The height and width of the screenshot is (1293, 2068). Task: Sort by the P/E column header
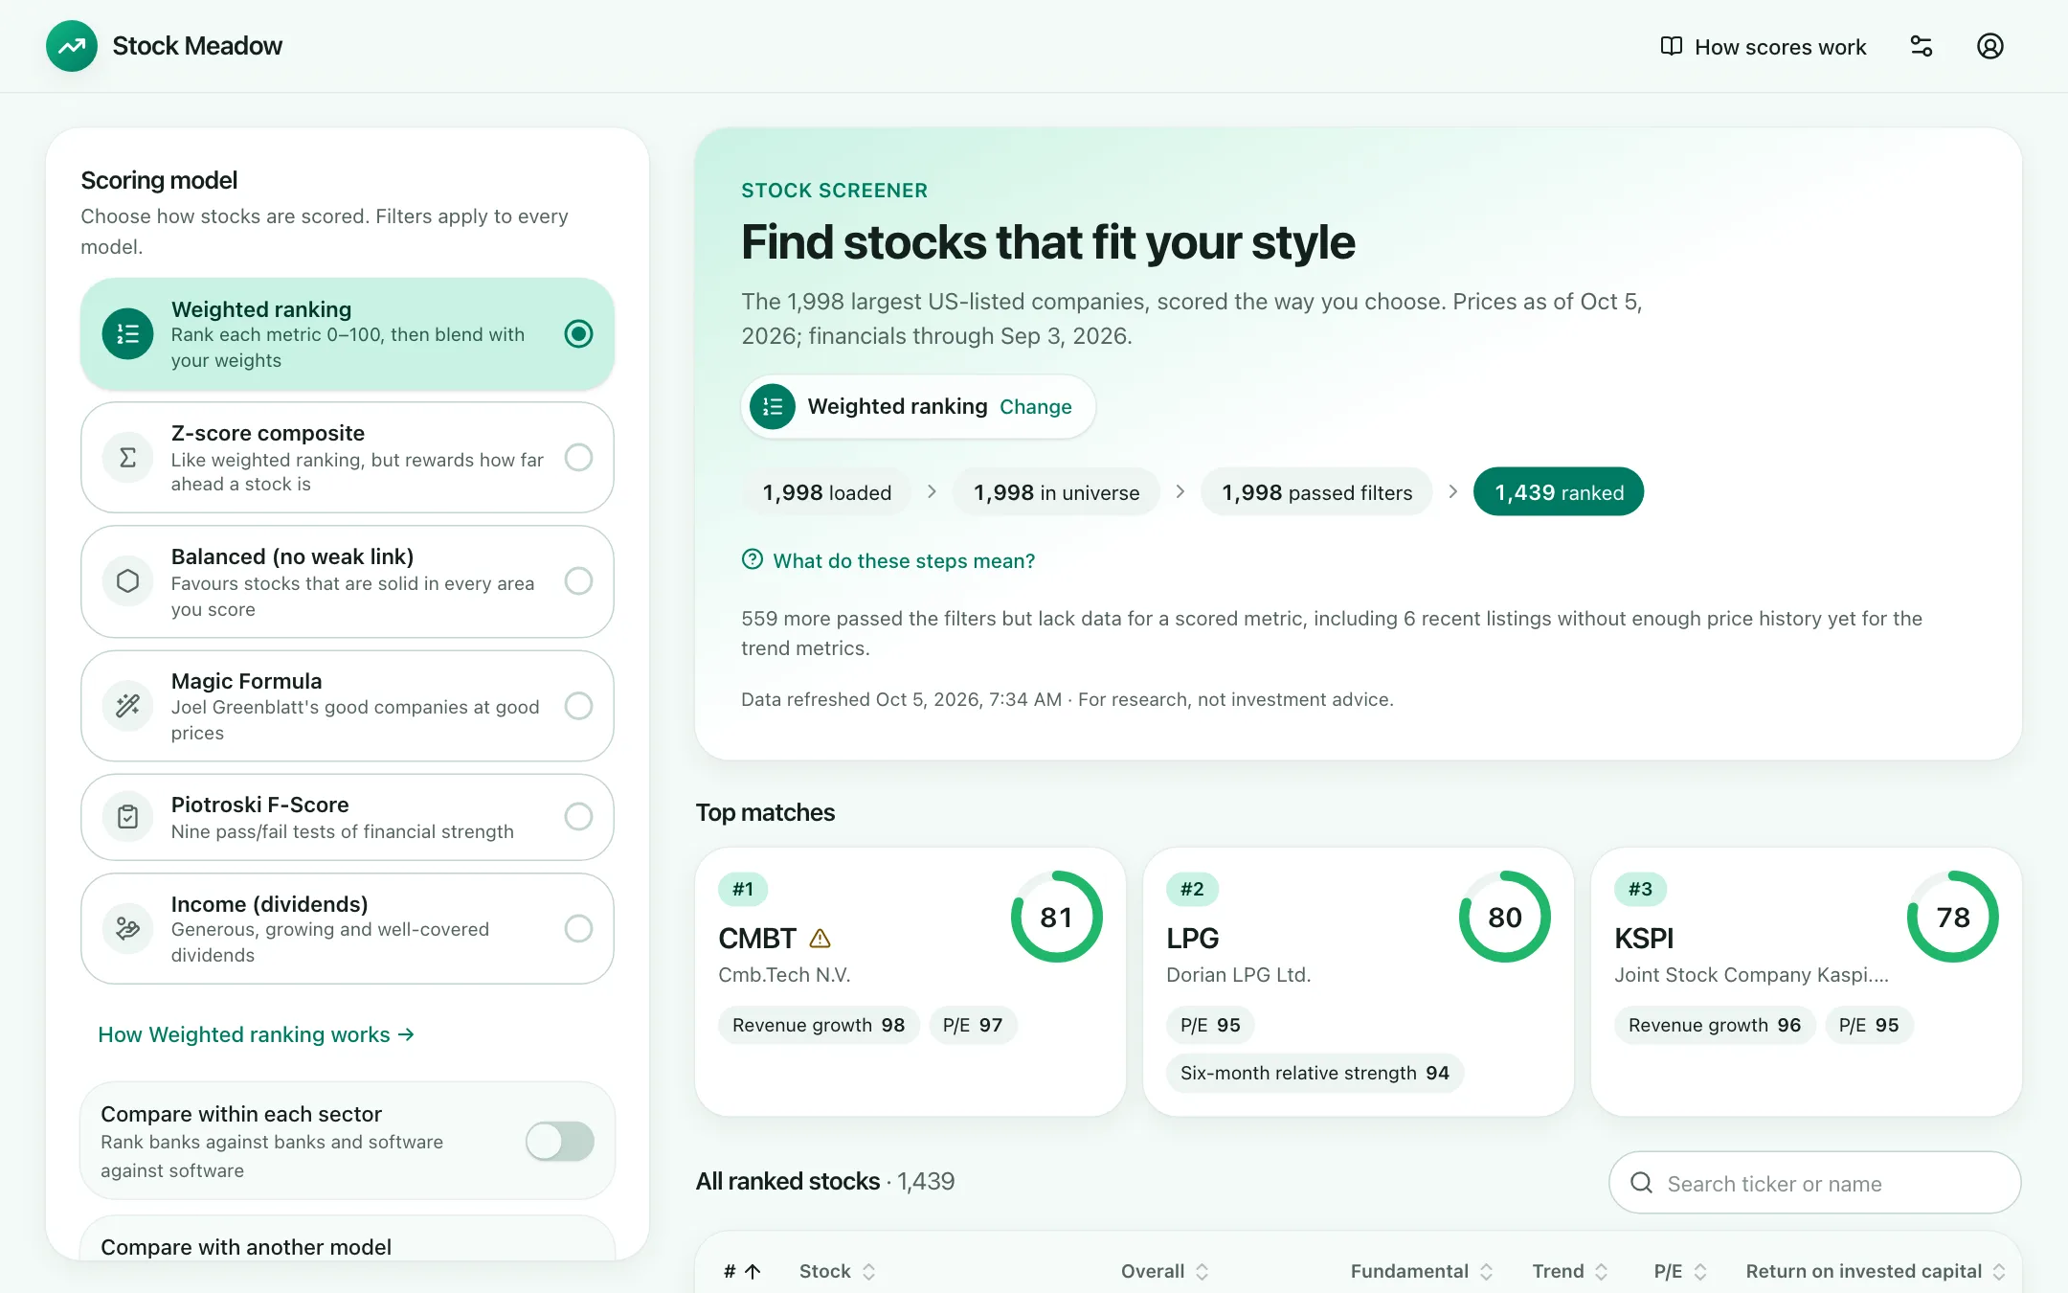pyautogui.click(x=1681, y=1272)
